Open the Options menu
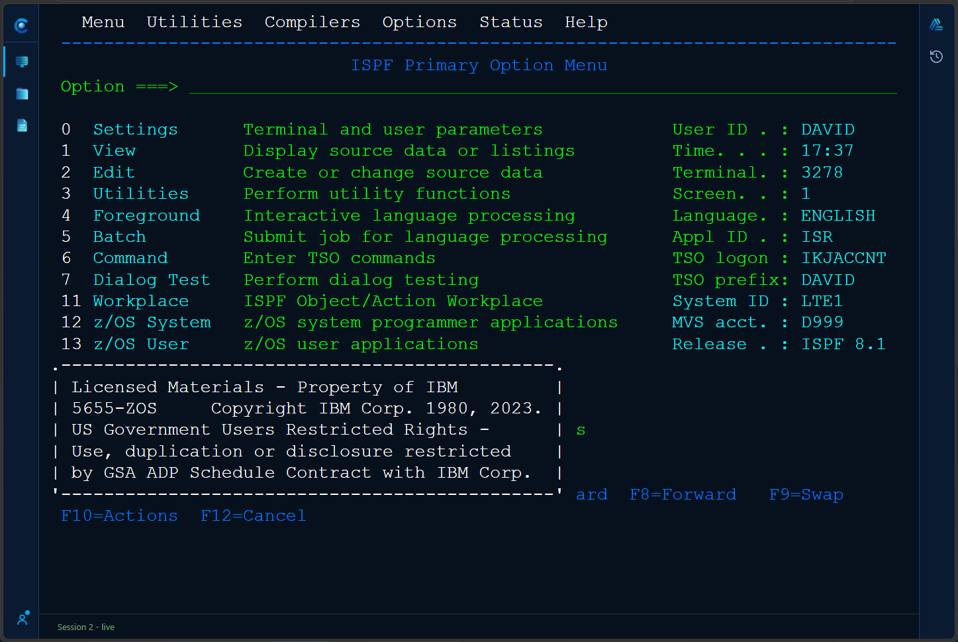This screenshot has width=958, height=642. pyautogui.click(x=419, y=23)
